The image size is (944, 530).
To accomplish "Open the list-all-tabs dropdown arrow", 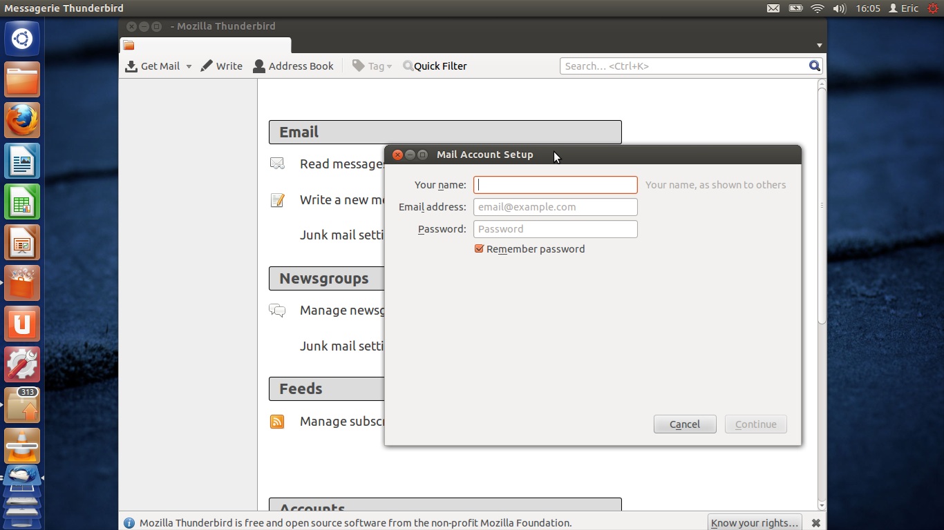I will (819, 46).
